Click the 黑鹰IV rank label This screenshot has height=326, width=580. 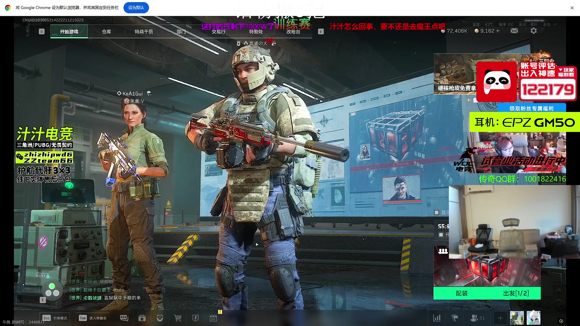coord(137,101)
